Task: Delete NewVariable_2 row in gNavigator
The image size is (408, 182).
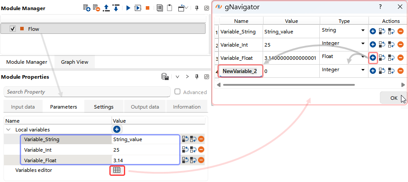Action: click(401, 71)
